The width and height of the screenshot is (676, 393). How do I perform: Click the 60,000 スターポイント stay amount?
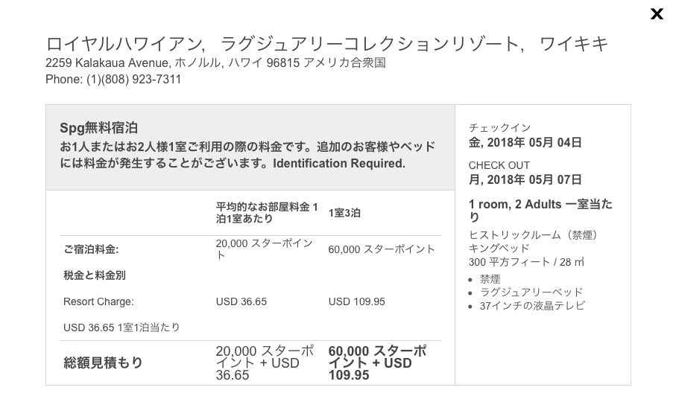pos(382,249)
